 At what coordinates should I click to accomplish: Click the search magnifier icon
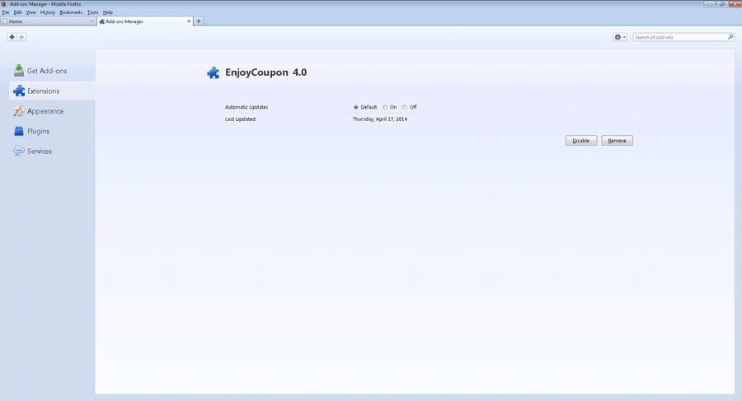[730, 37]
